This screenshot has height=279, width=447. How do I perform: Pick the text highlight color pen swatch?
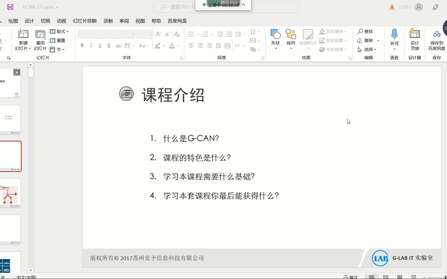[157, 45]
